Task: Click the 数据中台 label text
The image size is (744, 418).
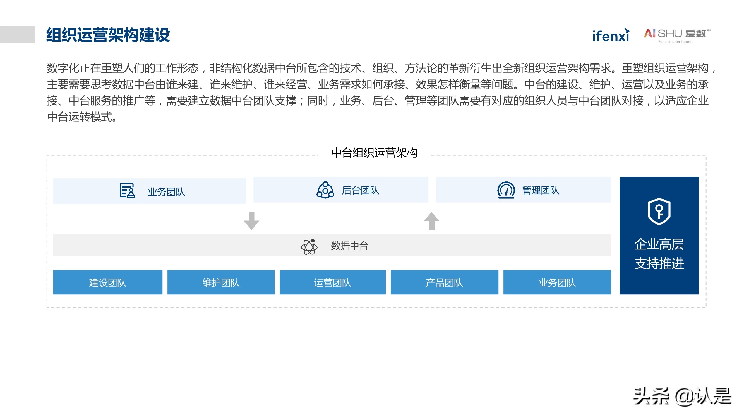Action: tap(349, 246)
